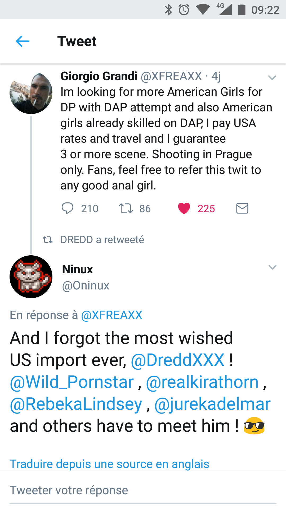Open Ninux's pixel cat avatar
The height and width of the screenshot is (508, 286).
tap(31, 277)
